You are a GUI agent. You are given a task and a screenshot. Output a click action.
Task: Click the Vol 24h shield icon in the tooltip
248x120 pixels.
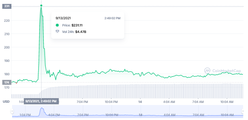coord(57,32)
